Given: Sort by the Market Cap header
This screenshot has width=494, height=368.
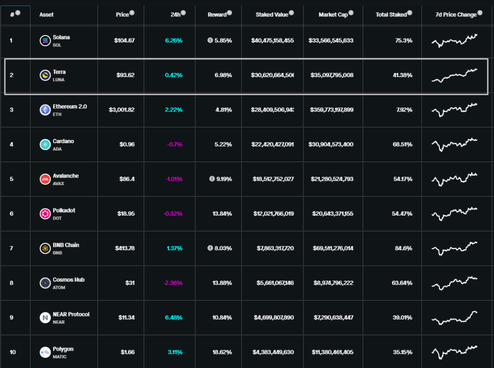Looking at the screenshot, I should click(x=333, y=15).
